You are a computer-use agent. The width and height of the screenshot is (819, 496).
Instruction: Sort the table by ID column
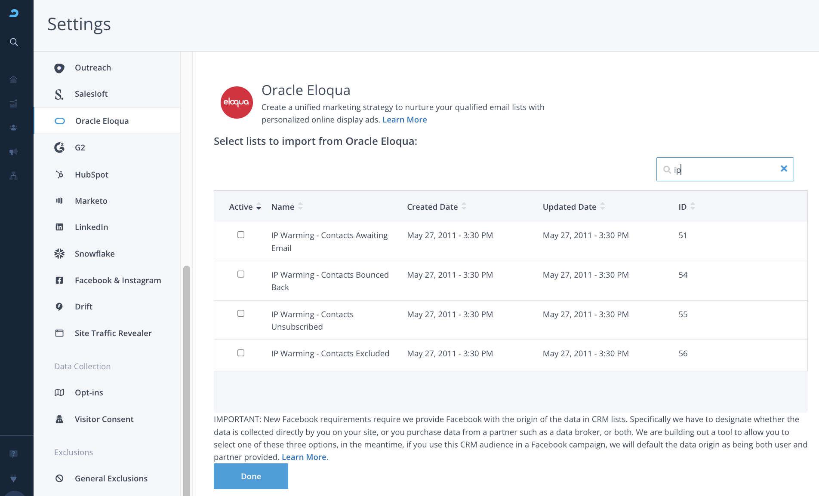(x=687, y=207)
